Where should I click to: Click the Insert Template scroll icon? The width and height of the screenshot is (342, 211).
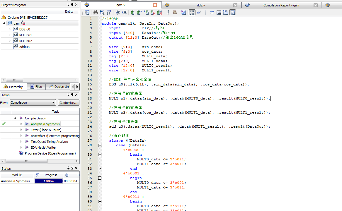tap(175, 12)
